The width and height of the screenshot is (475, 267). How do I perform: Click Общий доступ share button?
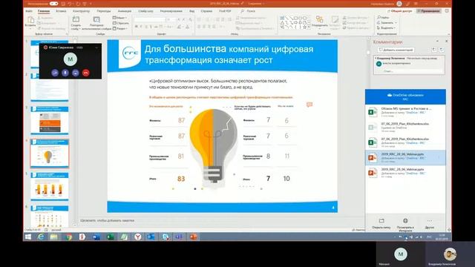[399, 11]
